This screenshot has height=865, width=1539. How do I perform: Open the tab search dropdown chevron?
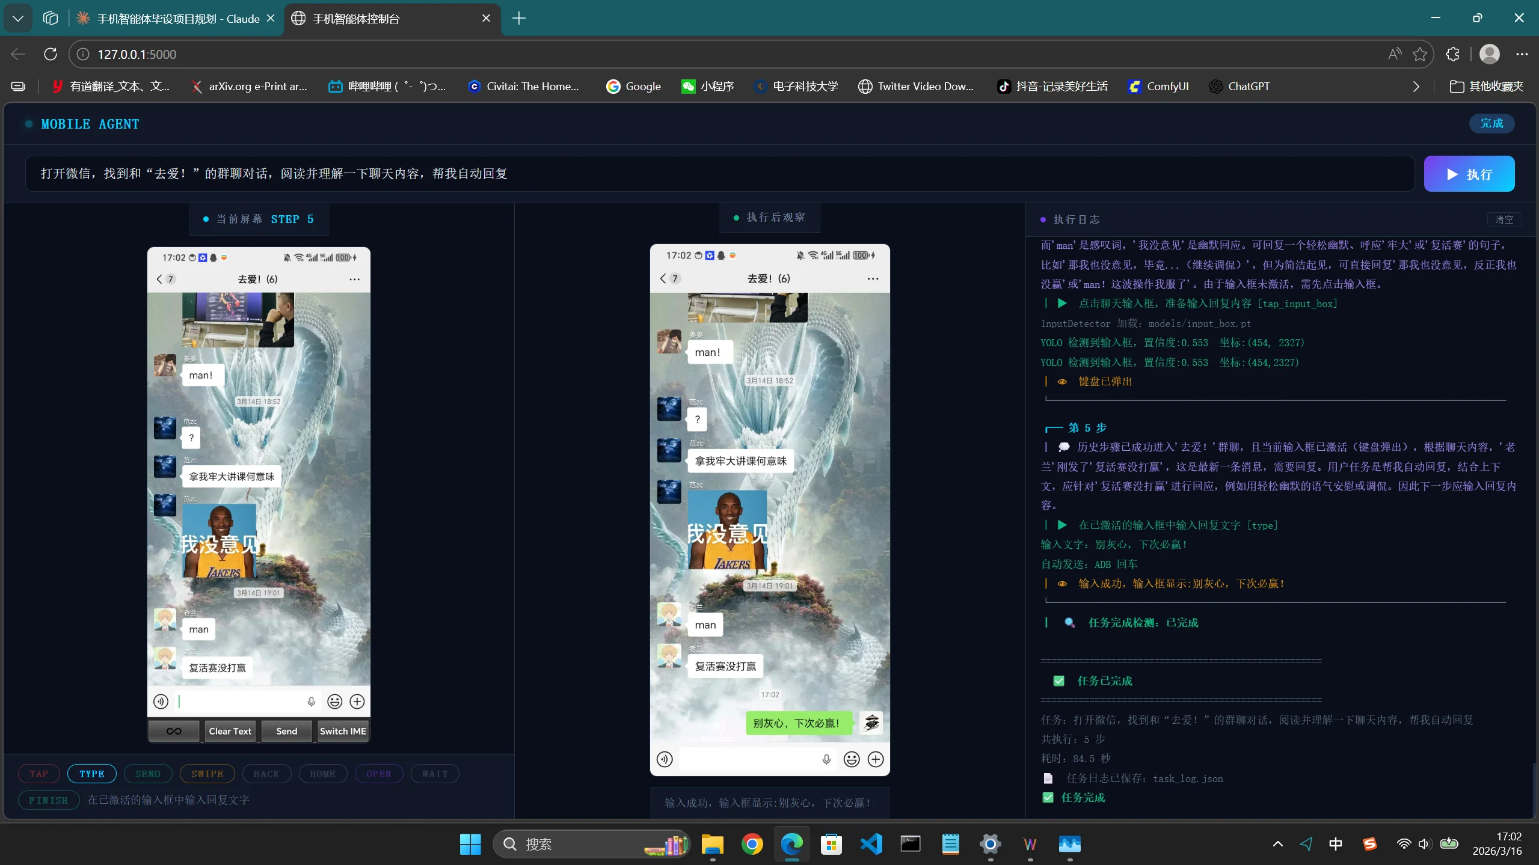[18, 19]
